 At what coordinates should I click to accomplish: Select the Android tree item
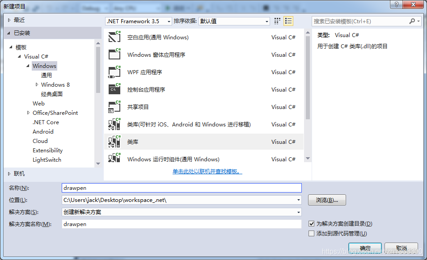click(x=43, y=132)
